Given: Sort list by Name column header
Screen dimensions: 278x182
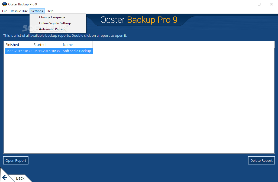Looking at the screenshot, I should click(77, 45).
